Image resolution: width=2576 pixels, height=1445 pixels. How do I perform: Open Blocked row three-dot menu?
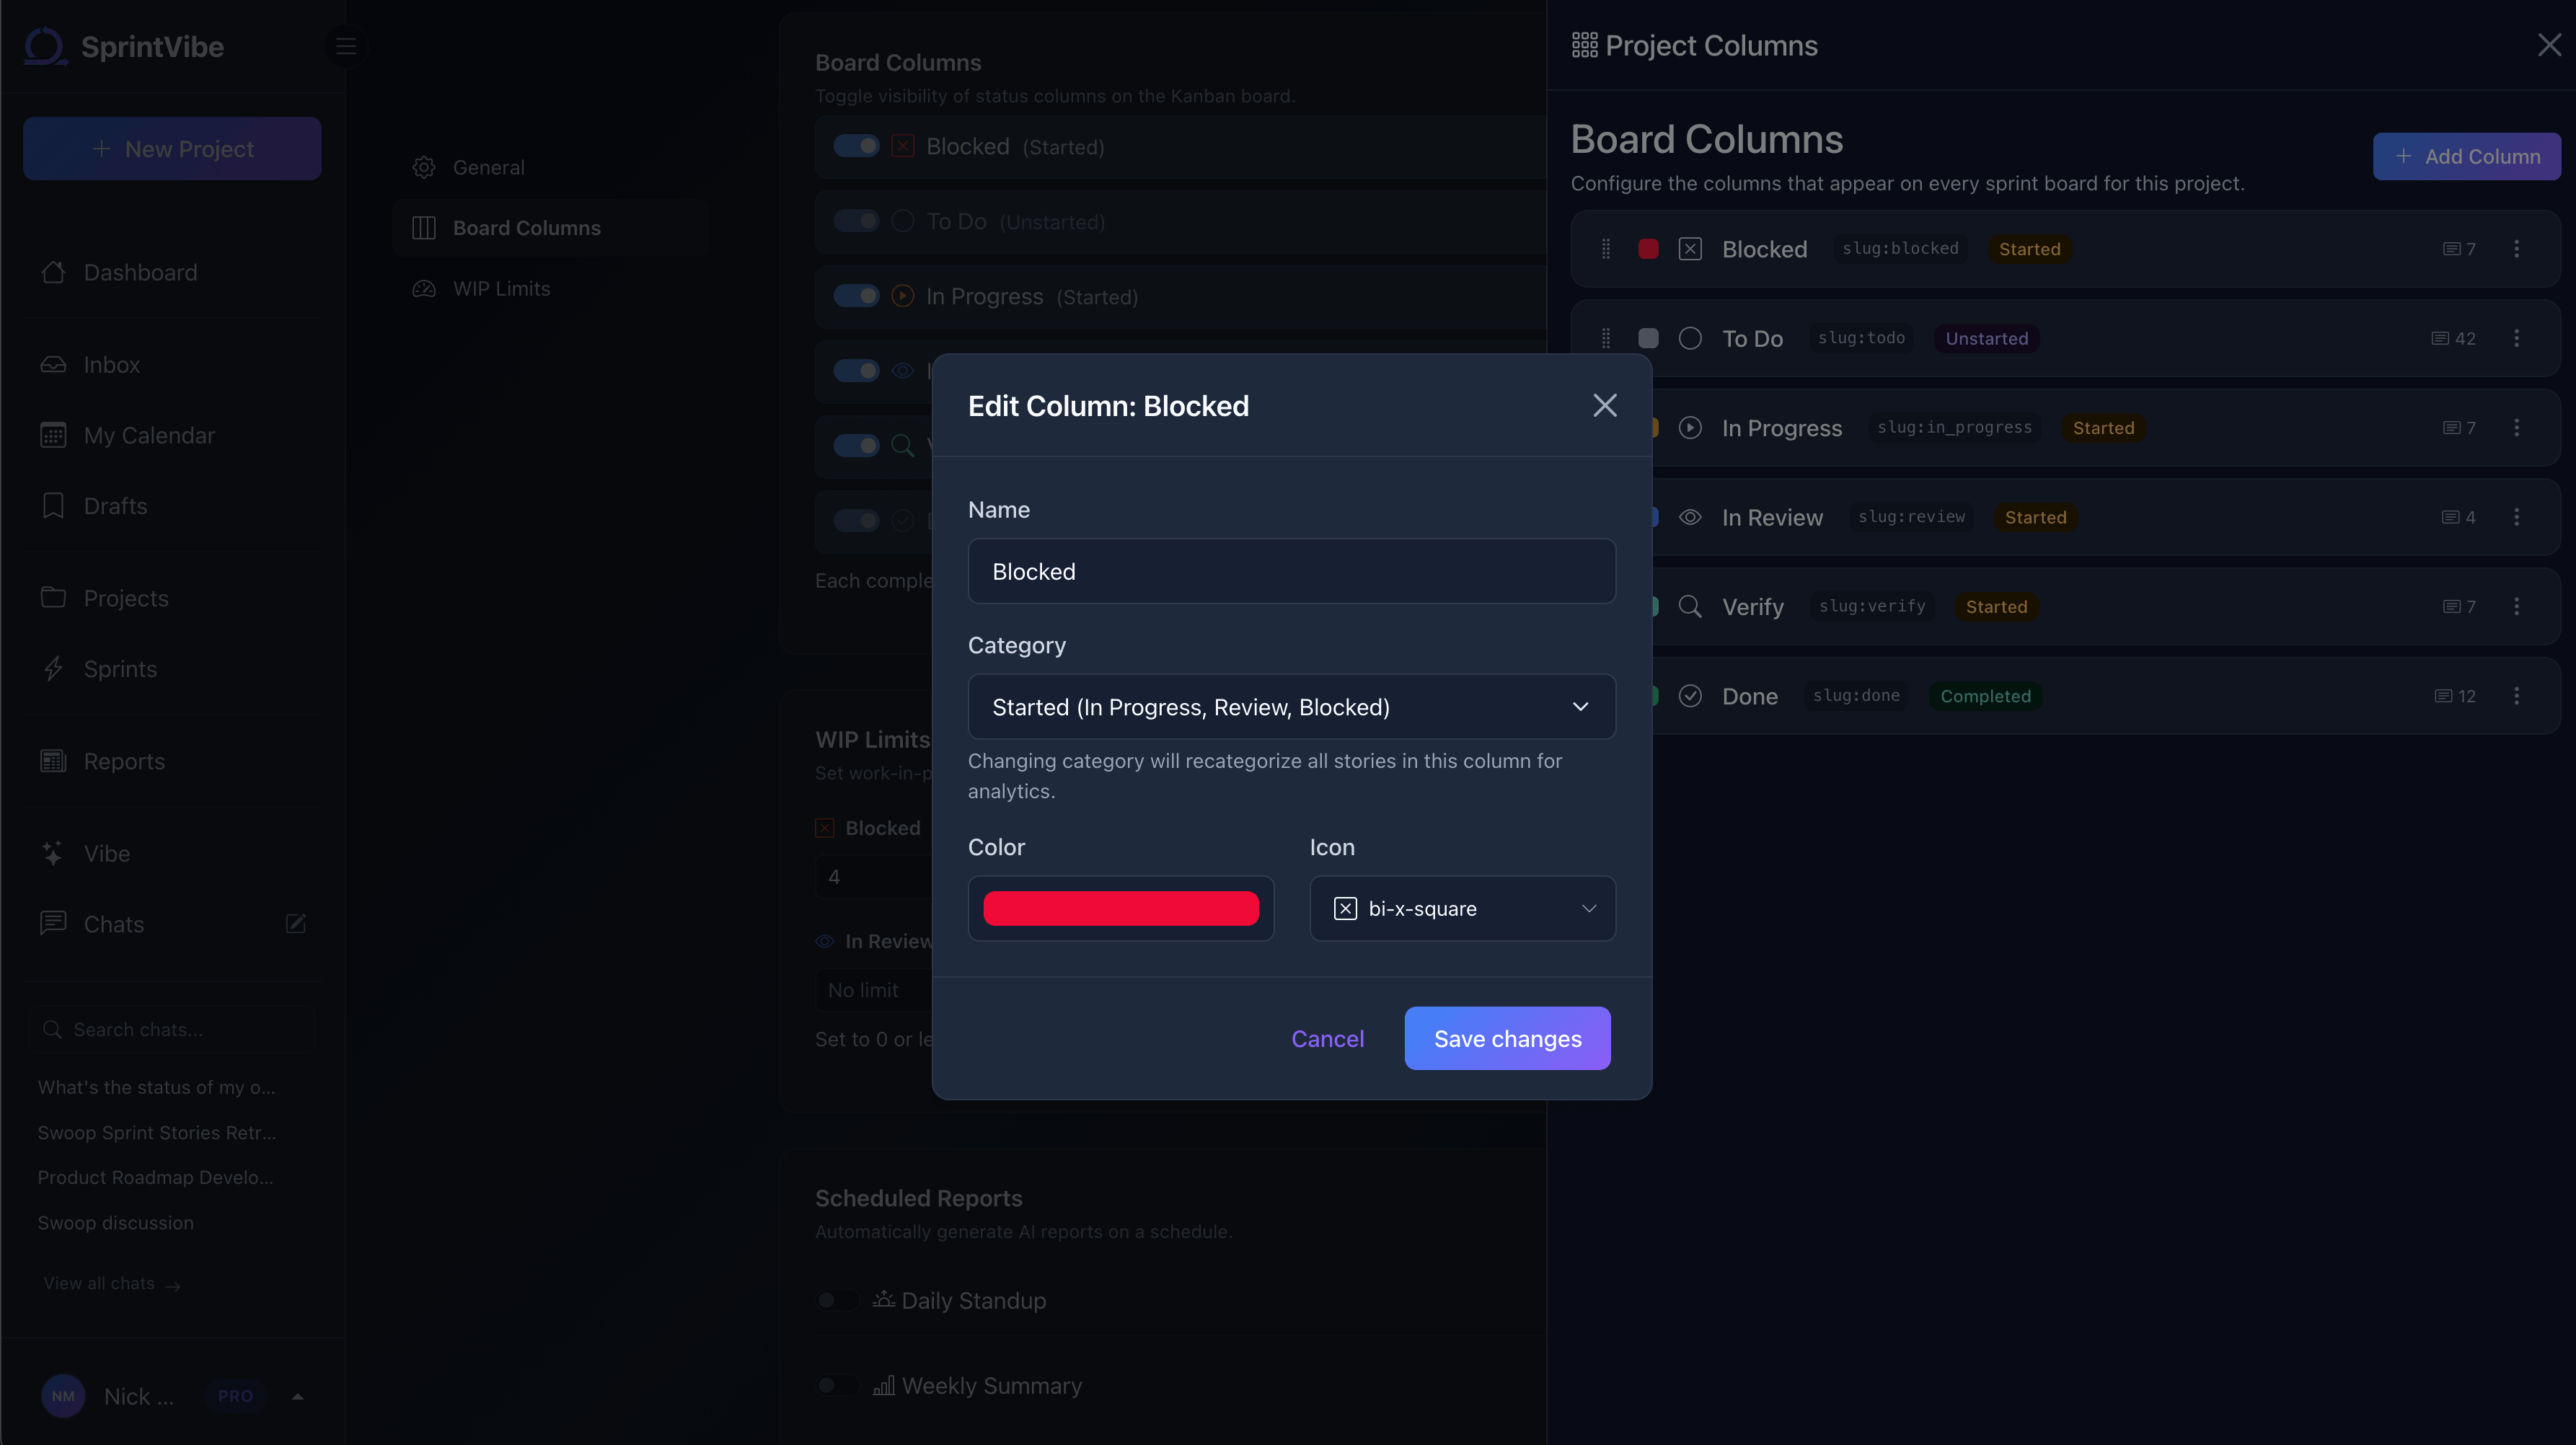pyautogui.click(x=2517, y=249)
